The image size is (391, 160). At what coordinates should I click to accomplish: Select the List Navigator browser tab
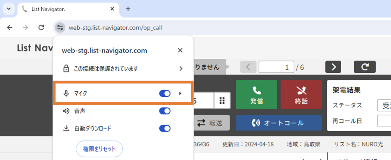[x=65, y=9]
